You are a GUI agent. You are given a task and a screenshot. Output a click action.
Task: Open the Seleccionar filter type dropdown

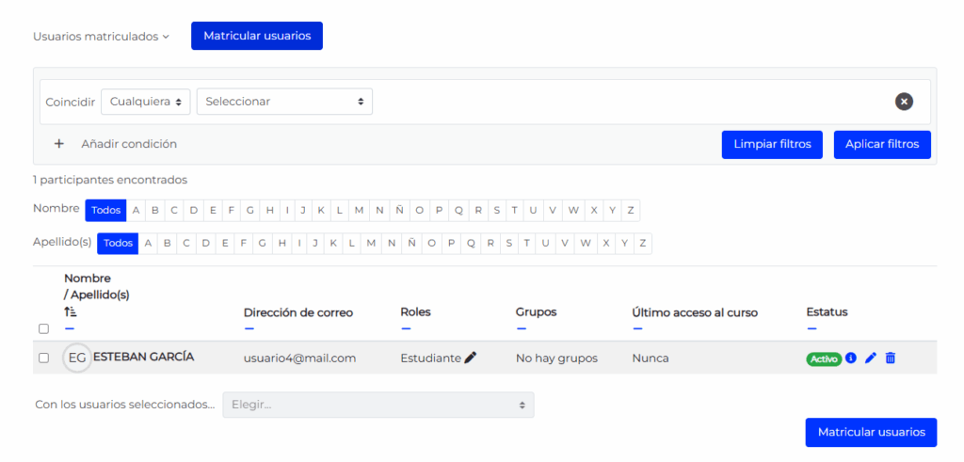(284, 102)
